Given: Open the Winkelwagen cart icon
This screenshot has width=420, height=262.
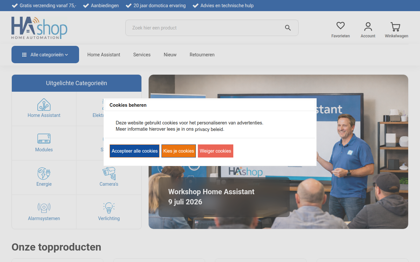Looking at the screenshot, I should coord(395,27).
